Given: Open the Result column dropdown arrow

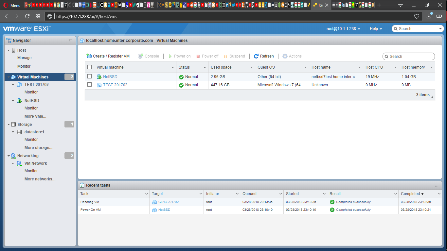Looking at the screenshot, I should click(x=395, y=194).
